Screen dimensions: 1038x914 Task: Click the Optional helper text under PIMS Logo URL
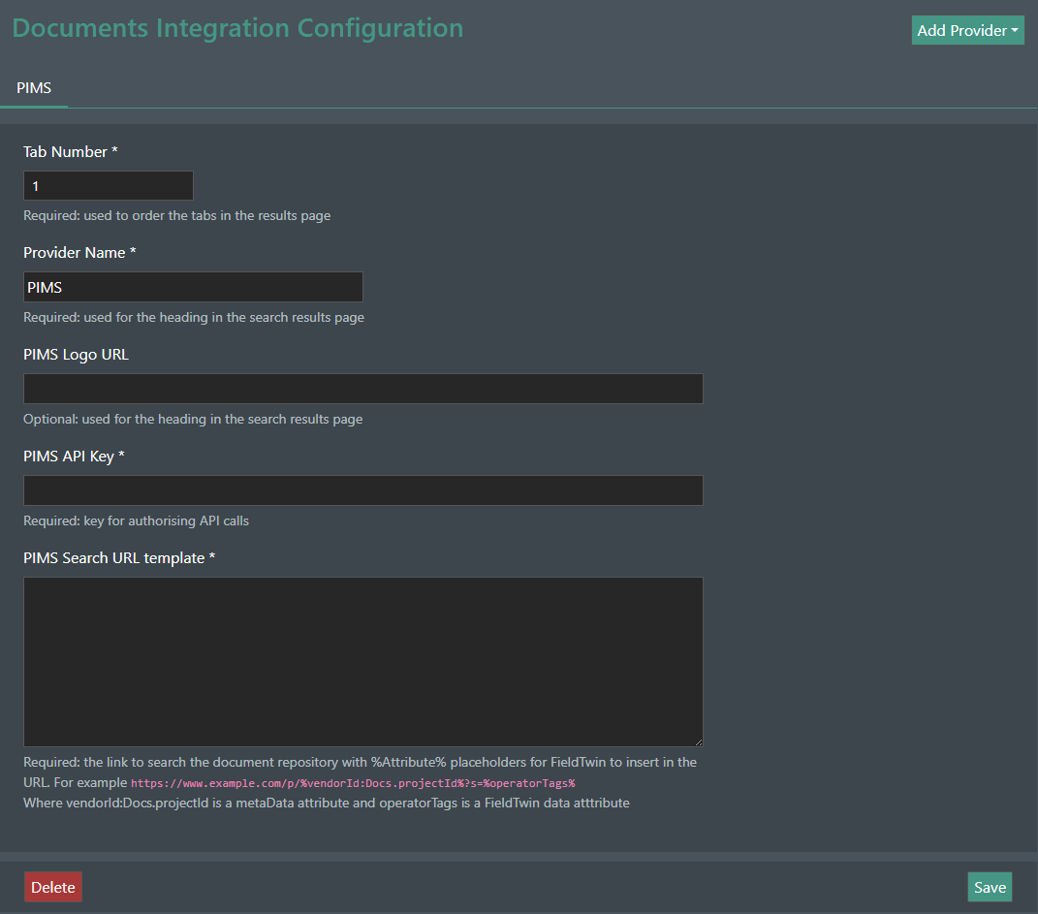click(193, 419)
